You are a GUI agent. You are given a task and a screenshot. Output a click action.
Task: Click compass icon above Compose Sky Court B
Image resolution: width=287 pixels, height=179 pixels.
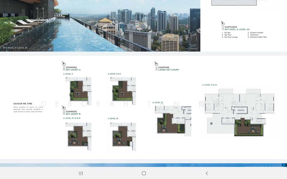tap(63, 107)
